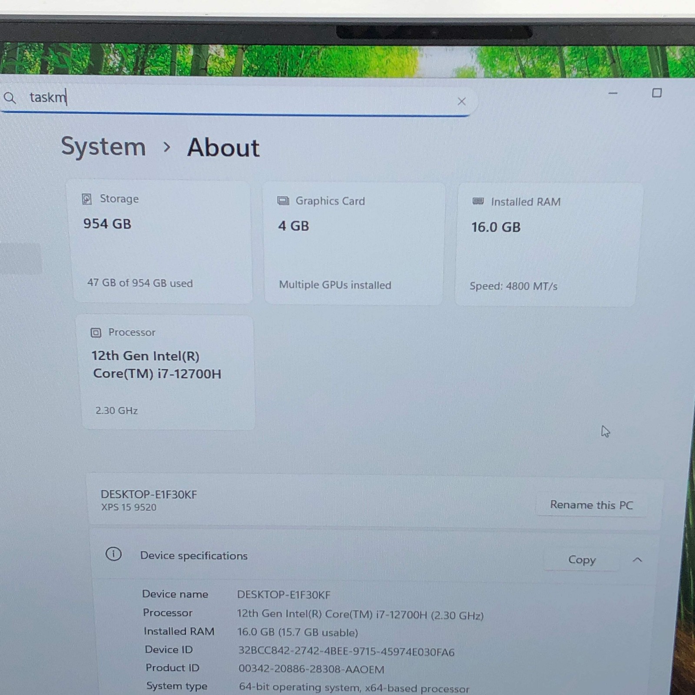The height and width of the screenshot is (695, 695).
Task: Click the Installed RAM chip icon
Action: pyautogui.click(x=478, y=201)
